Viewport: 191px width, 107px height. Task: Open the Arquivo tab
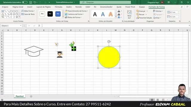pyautogui.click(x=5, y=7)
